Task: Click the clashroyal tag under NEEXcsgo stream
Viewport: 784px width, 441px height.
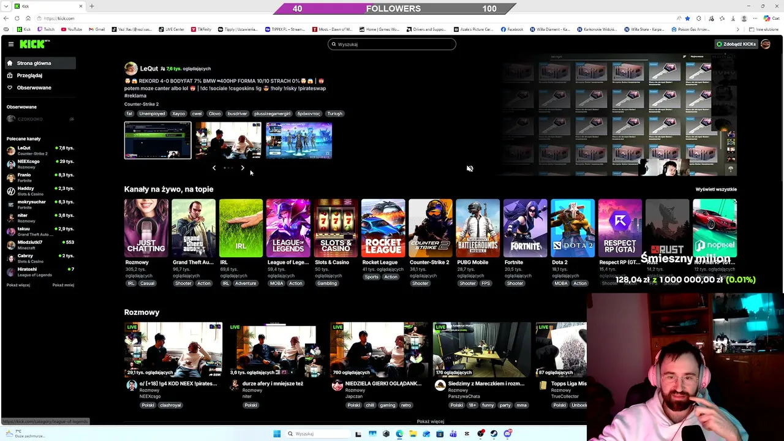Action: pyautogui.click(x=170, y=405)
